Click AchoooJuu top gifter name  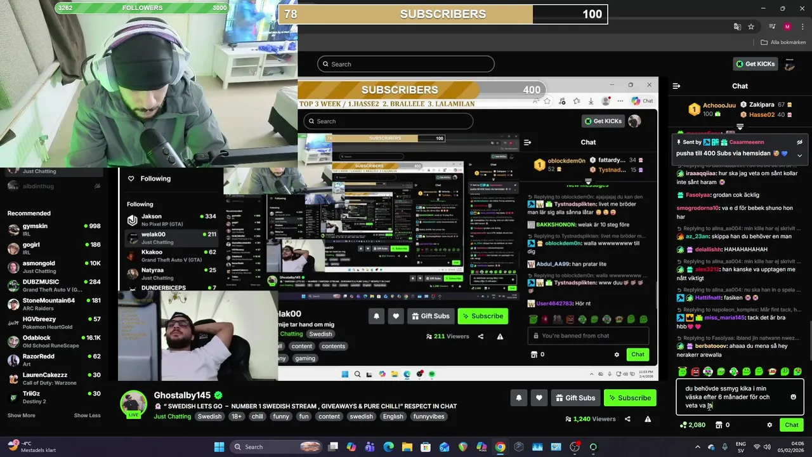click(719, 105)
